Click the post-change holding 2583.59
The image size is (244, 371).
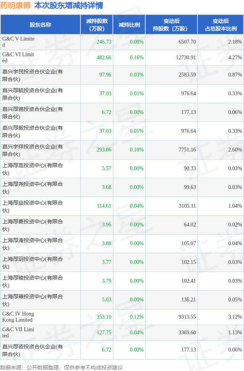[187, 75]
